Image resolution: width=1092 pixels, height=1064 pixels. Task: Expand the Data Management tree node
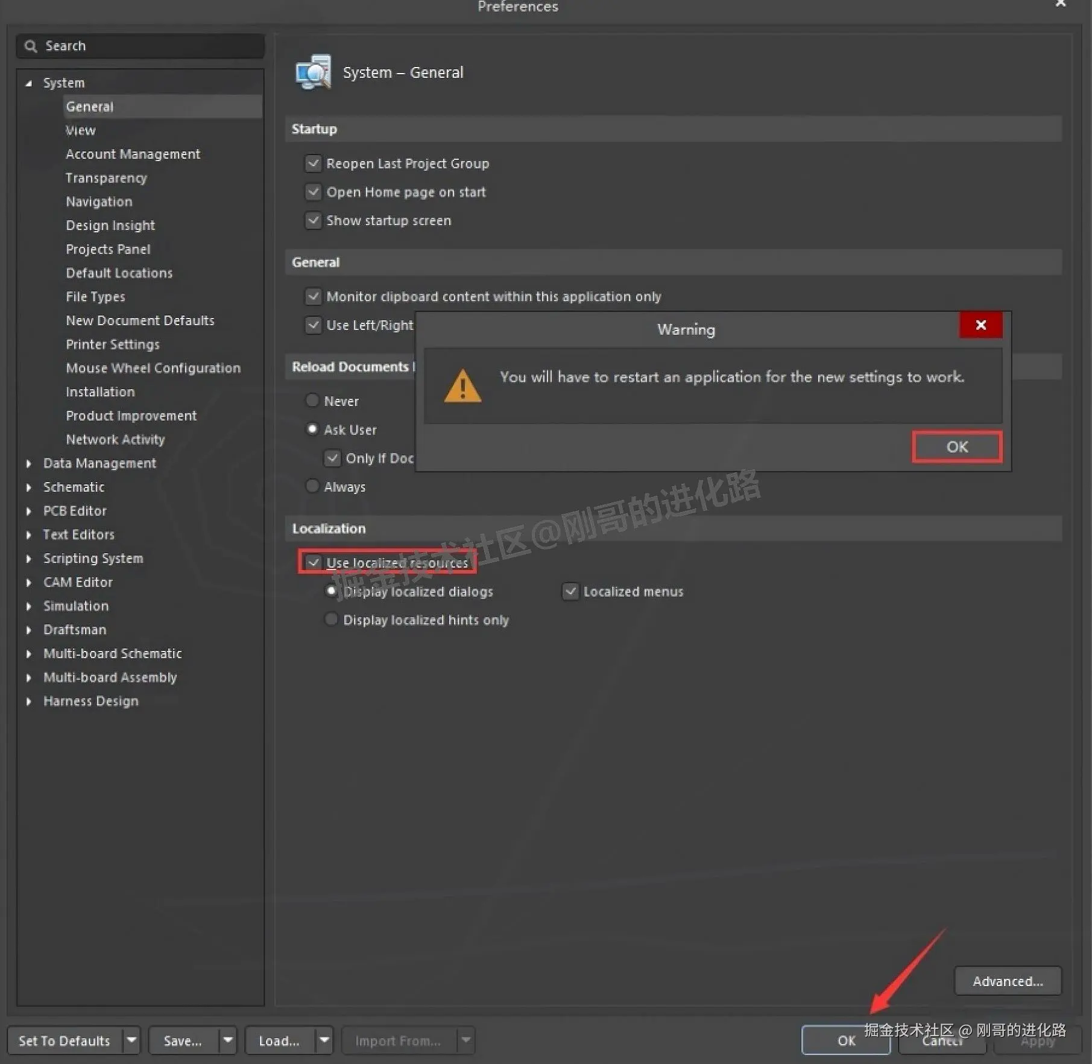click(x=28, y=463)
